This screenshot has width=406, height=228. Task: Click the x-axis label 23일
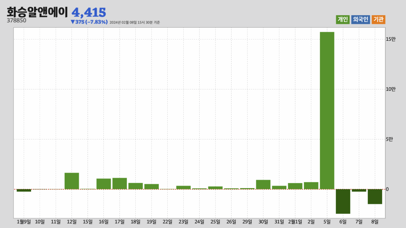[183, 222]
